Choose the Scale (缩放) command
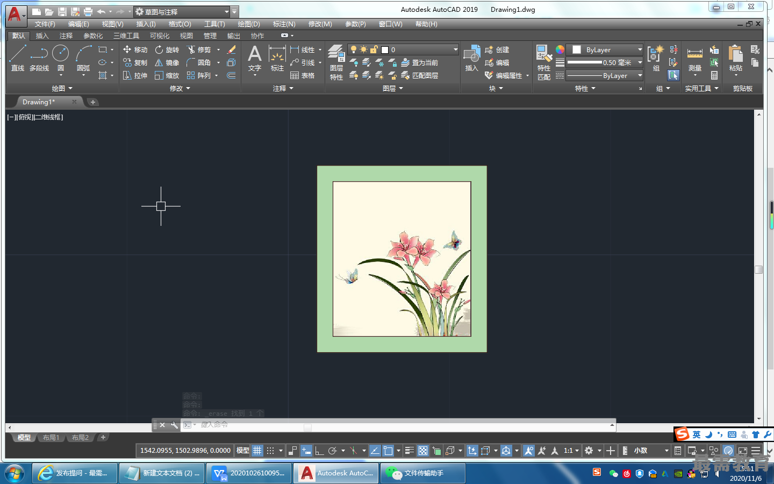The height and width of the screenshot is (484, 774). pos(167,75)
